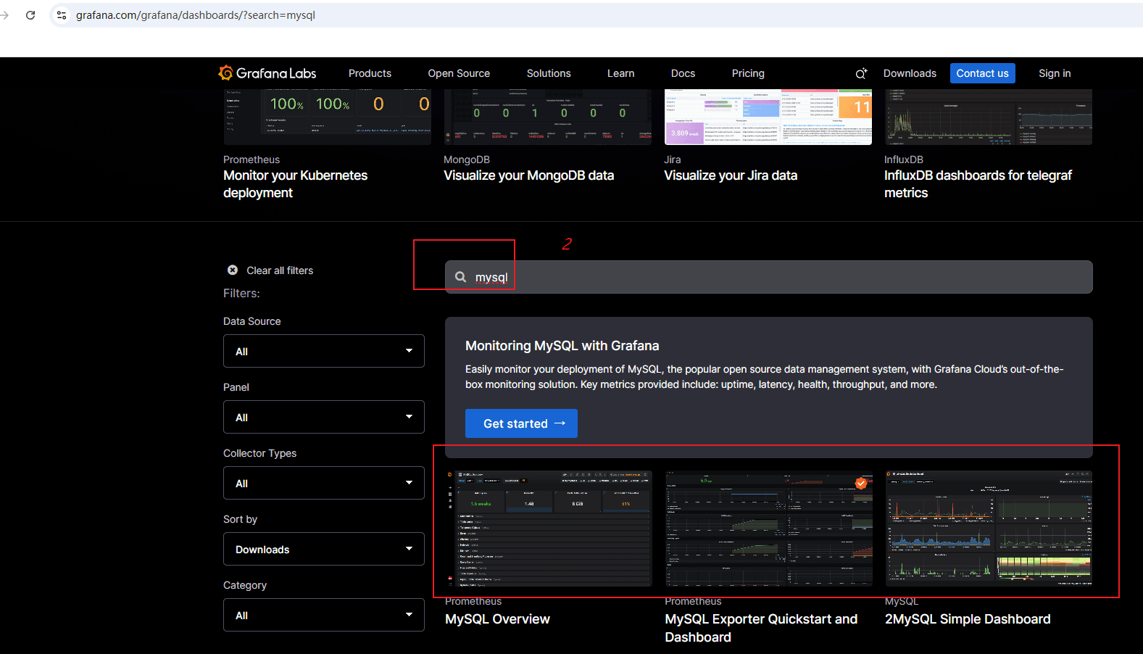Click Monitoring MySQL with Grafana heading
Viewport: 1143px width, 654px height.
(562, 346)
